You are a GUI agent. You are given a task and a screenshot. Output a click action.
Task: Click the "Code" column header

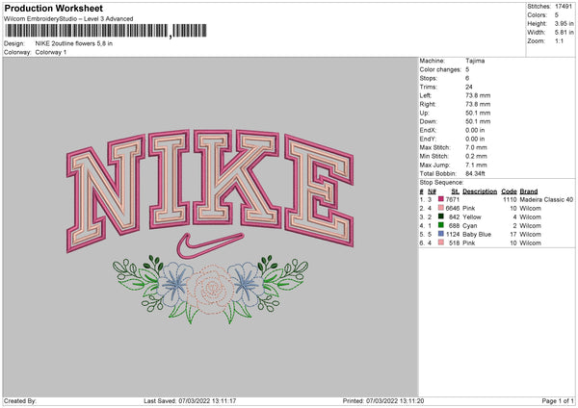click(x=509, y=191)
